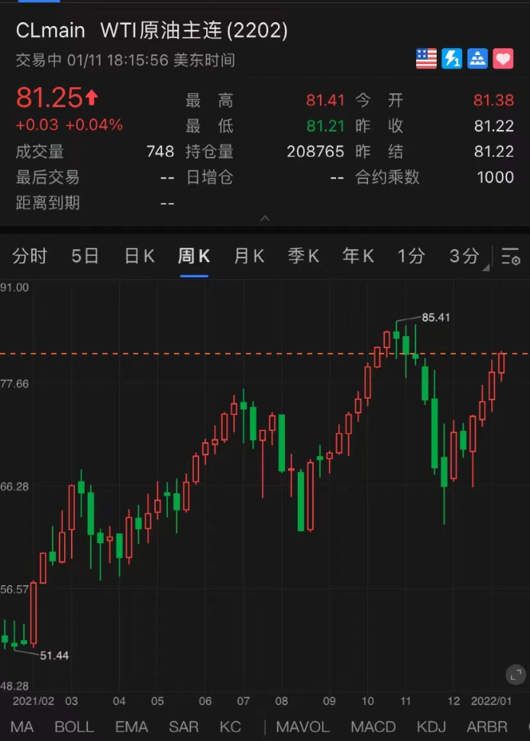Collapse the quote details with the chevron
This screenshot has height=741, width=530.
point(265,218)
